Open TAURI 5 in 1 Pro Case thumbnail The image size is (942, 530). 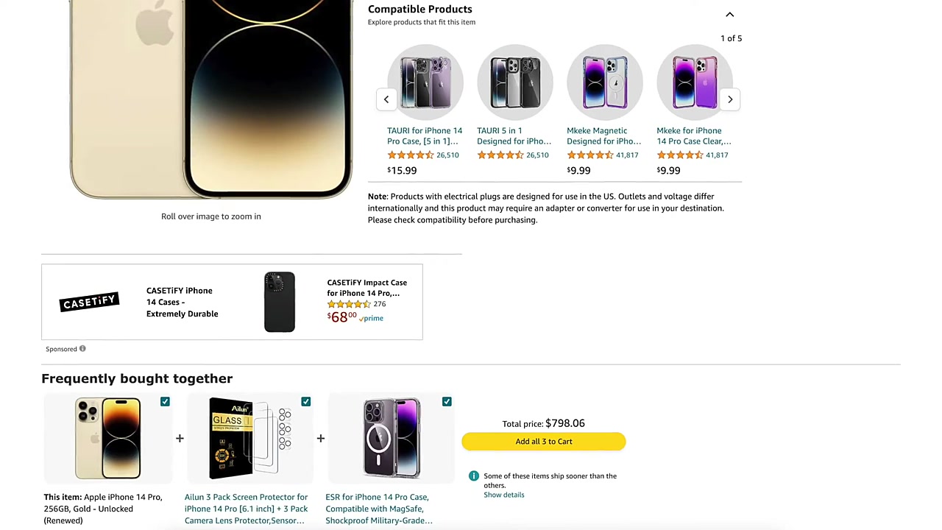click(x=425, y=82)
